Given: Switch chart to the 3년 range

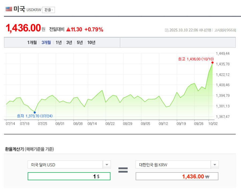Looking at the screenshot, I should tap(69, 42).
